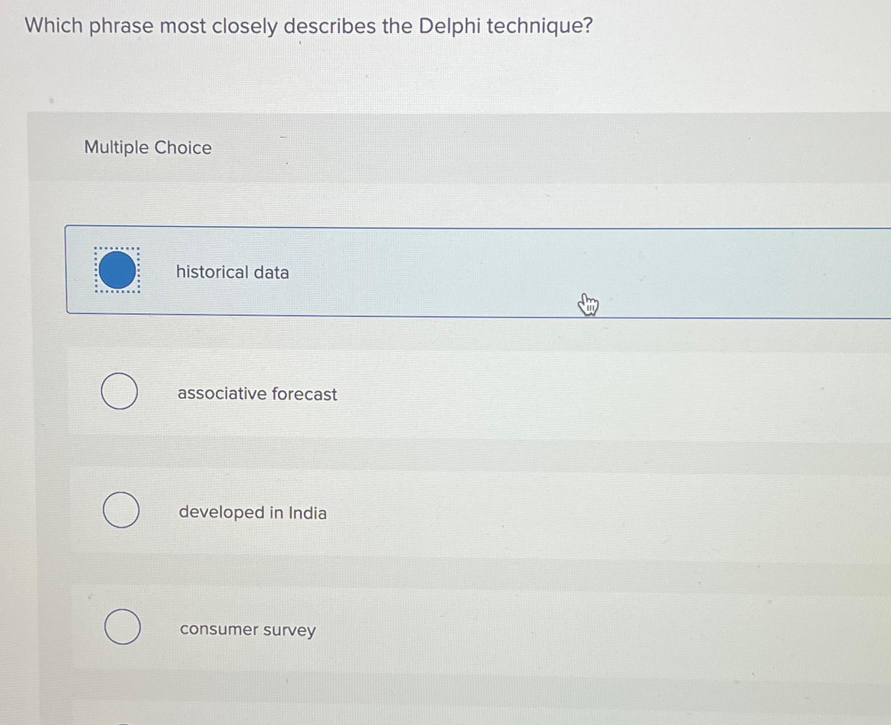Choose the fourth answer option row

point(402,629)
